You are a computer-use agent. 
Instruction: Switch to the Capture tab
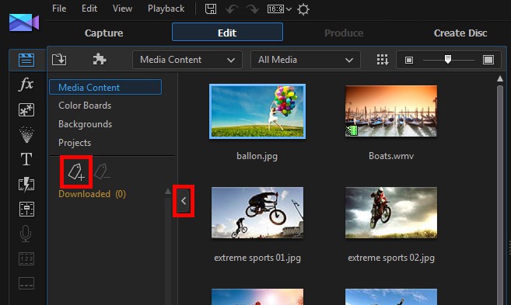[103, 33]
